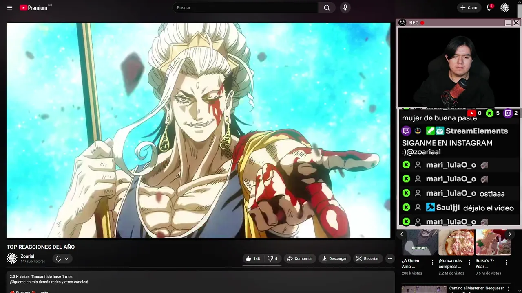Image resolution: width=522 pixels, height=293 pixels.
Task: Click the REC overlay face icon
Action: pyautogui.click(x=402, y=23)
